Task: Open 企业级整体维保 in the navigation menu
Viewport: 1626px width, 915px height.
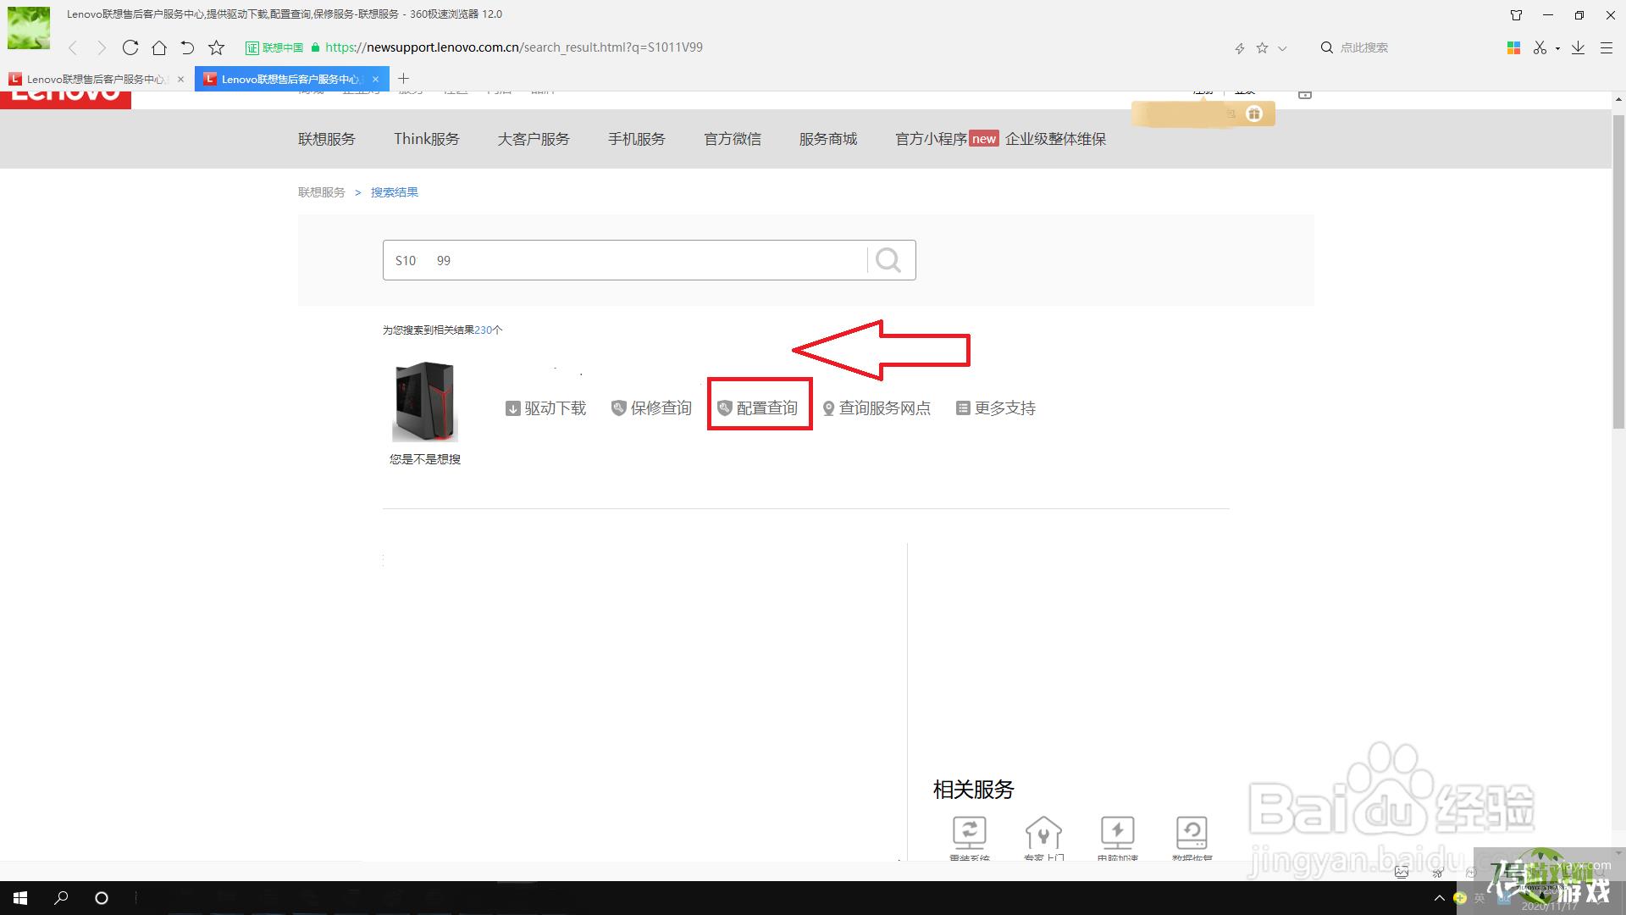Action: tap(1056, 139)
